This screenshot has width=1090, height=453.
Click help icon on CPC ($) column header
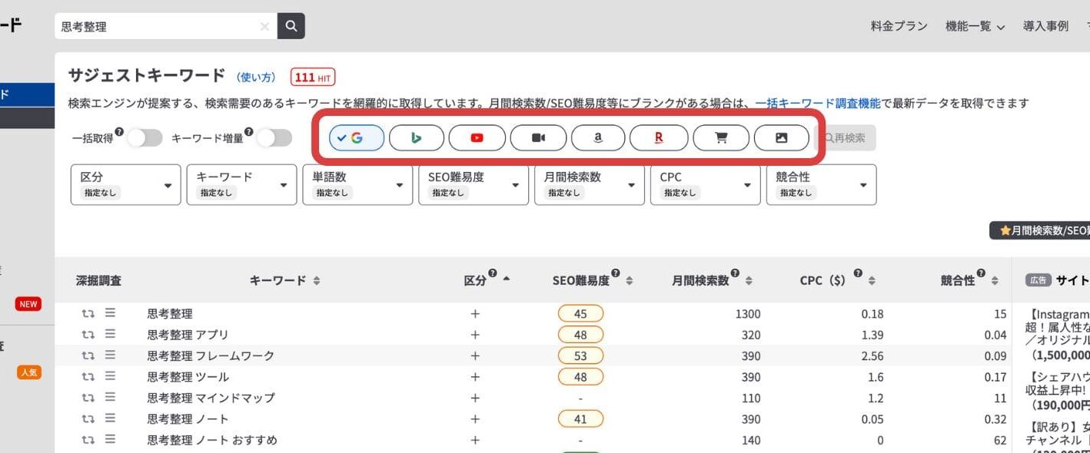click(858, 273)
